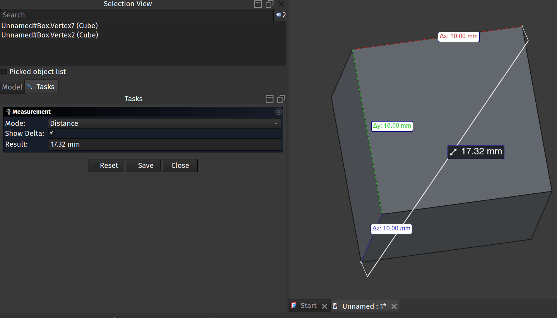Dock the Selection View panel

[258, 3]
